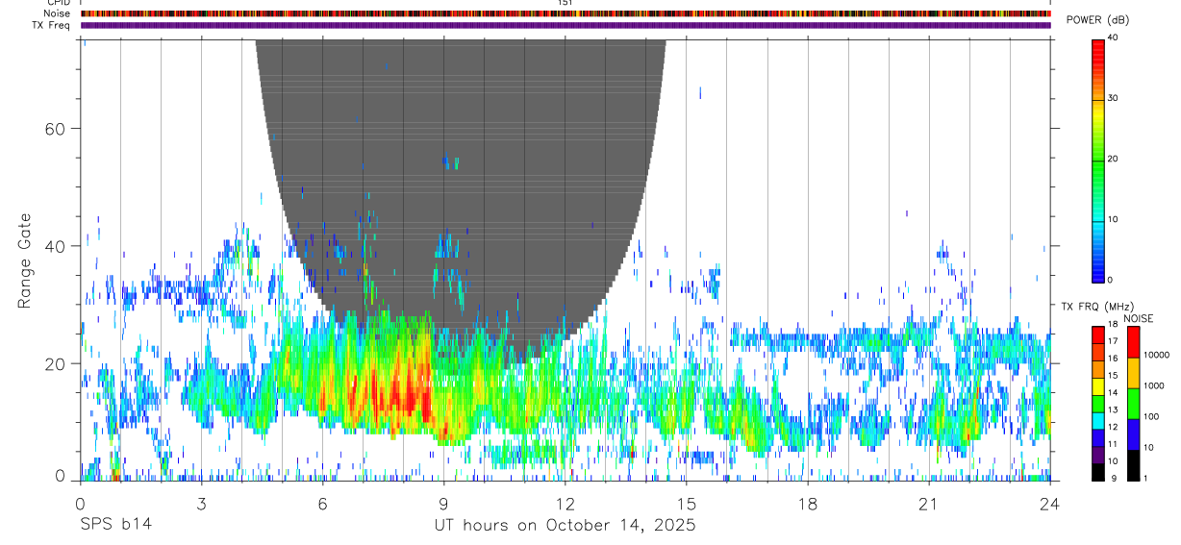The image size is (1181, 545).
Task: Click the '1000' tick on NOISE scale
Action: (1154, 385)
